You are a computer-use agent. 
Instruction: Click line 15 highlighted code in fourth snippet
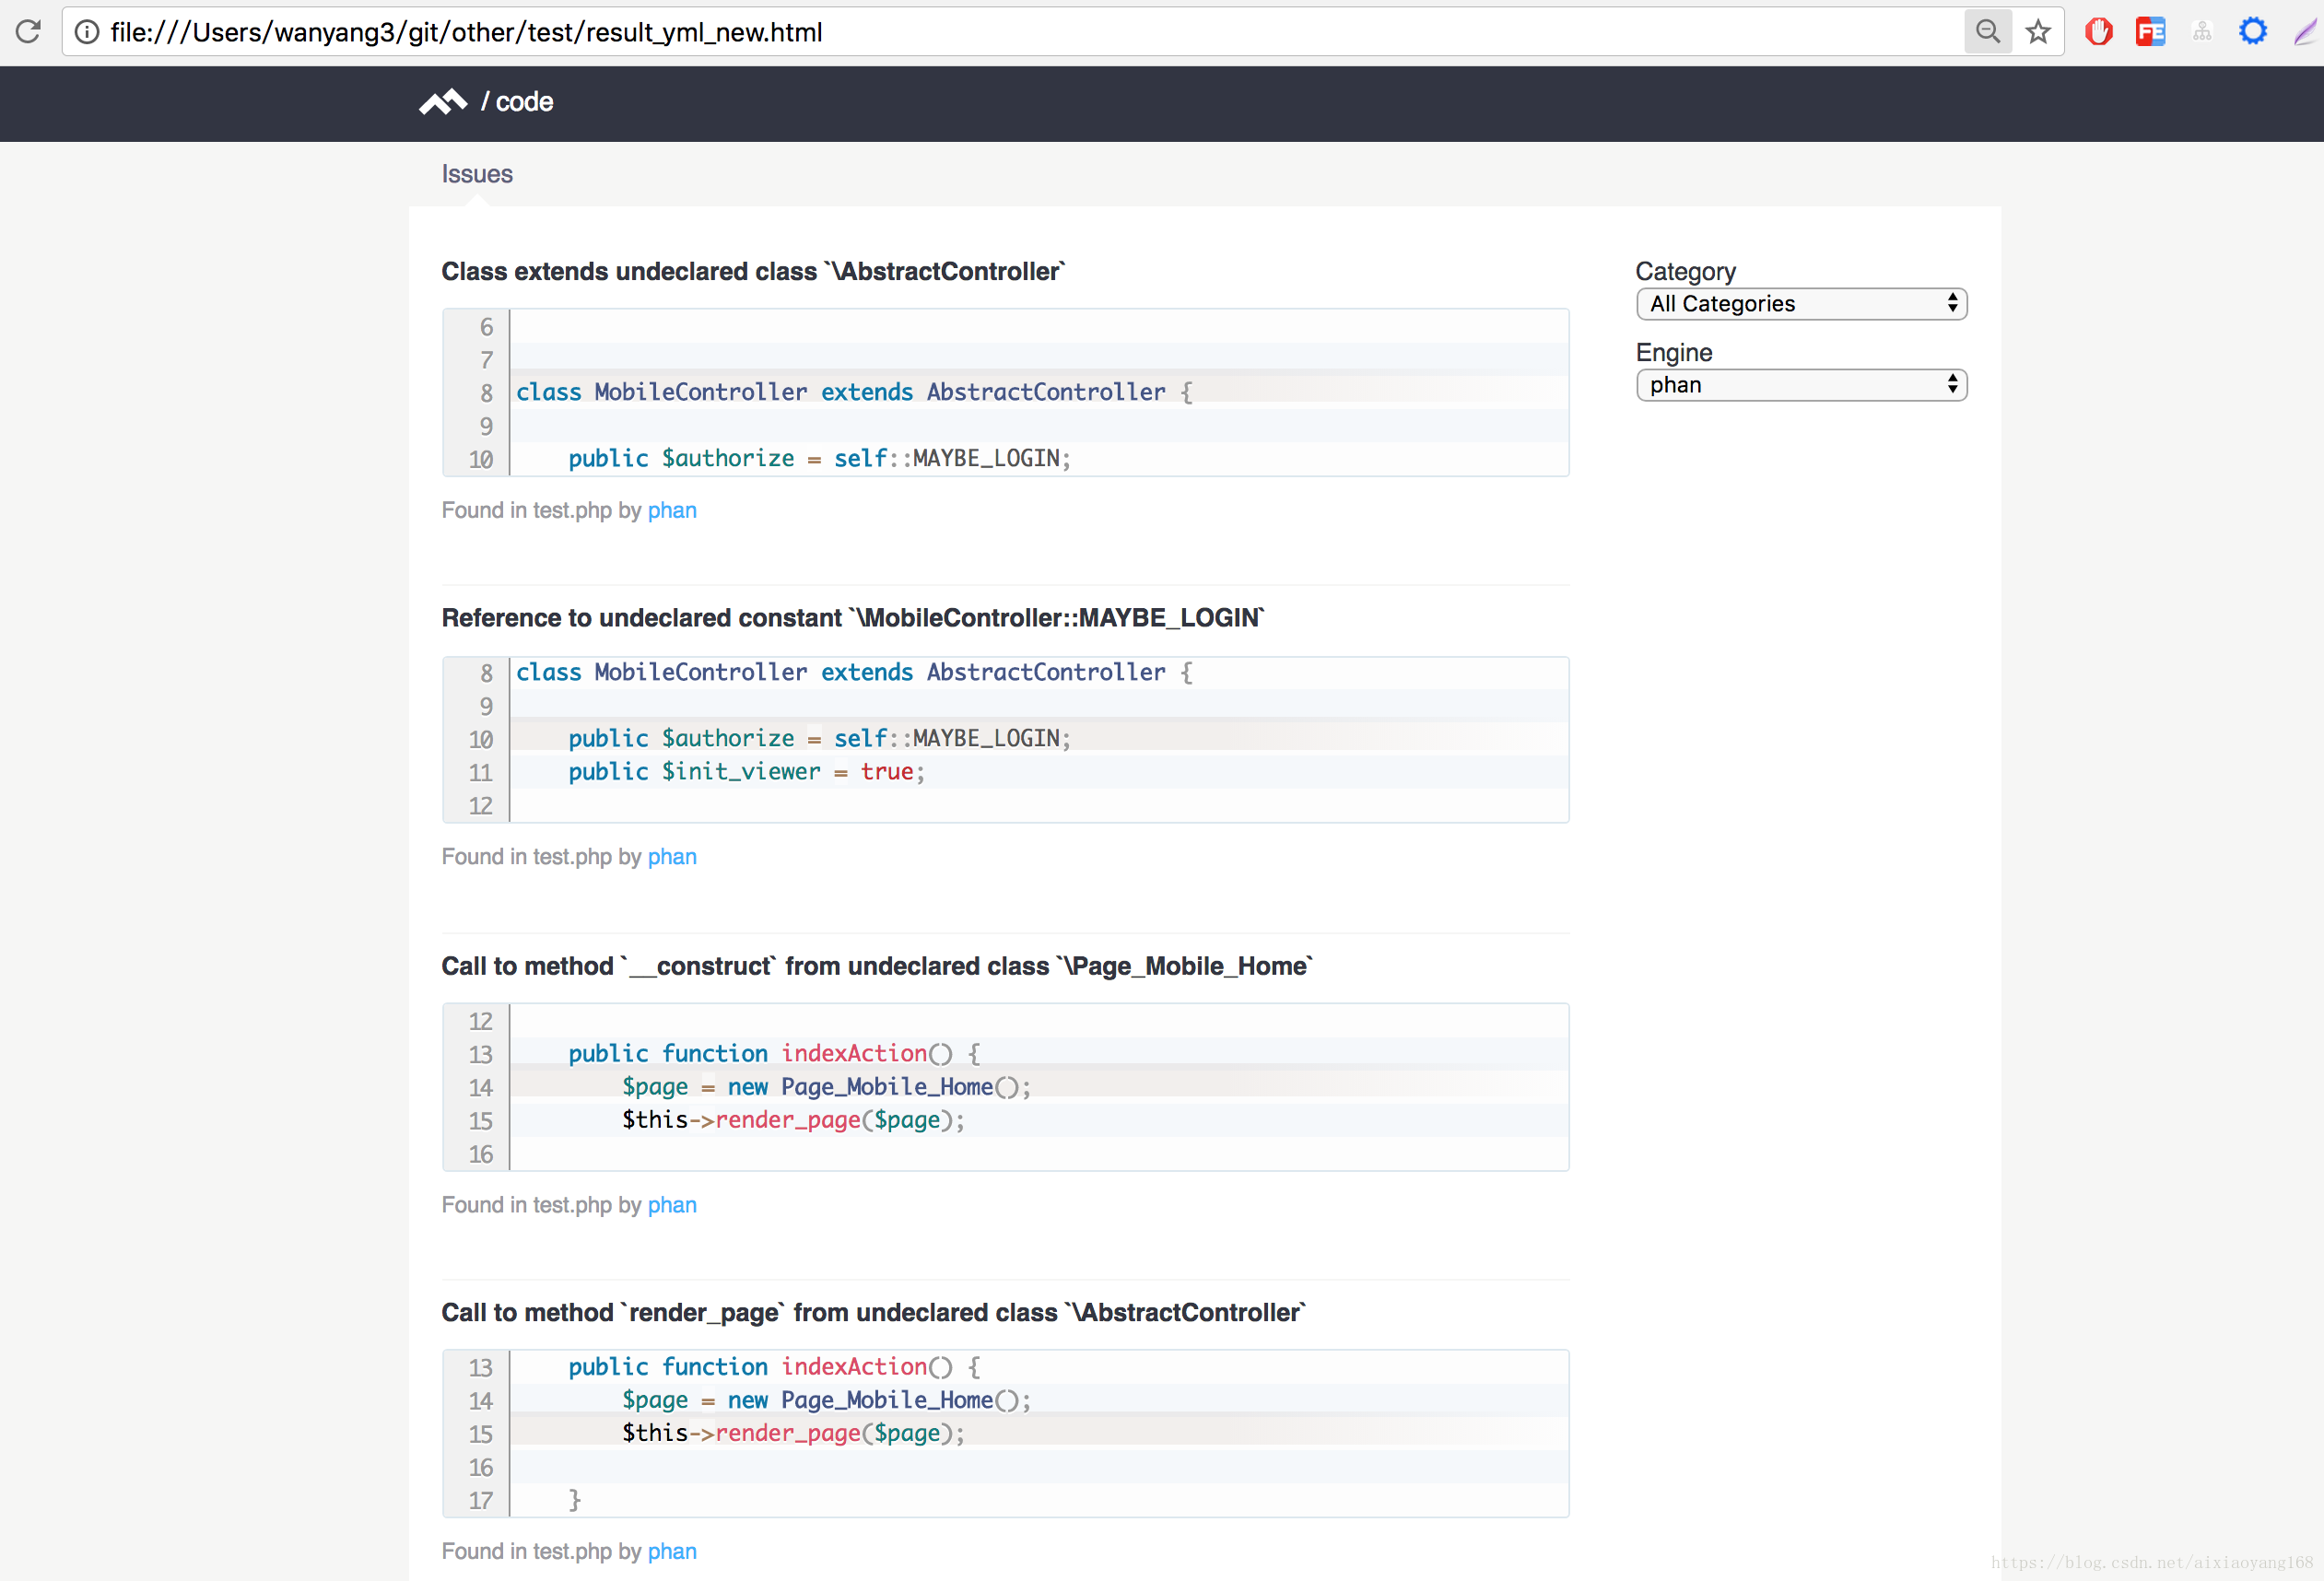[x=793, y=1433]
